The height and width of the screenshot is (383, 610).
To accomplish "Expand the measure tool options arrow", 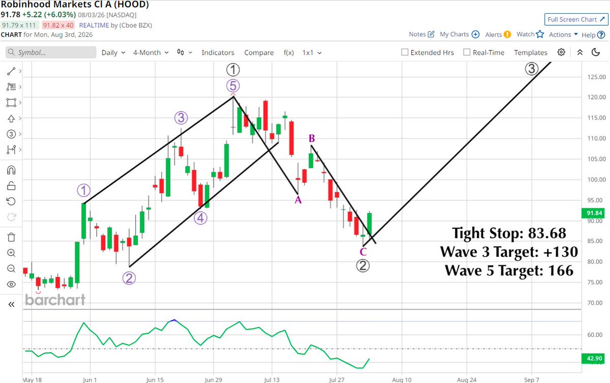I will pyautogui.click(x=20, y=150).
